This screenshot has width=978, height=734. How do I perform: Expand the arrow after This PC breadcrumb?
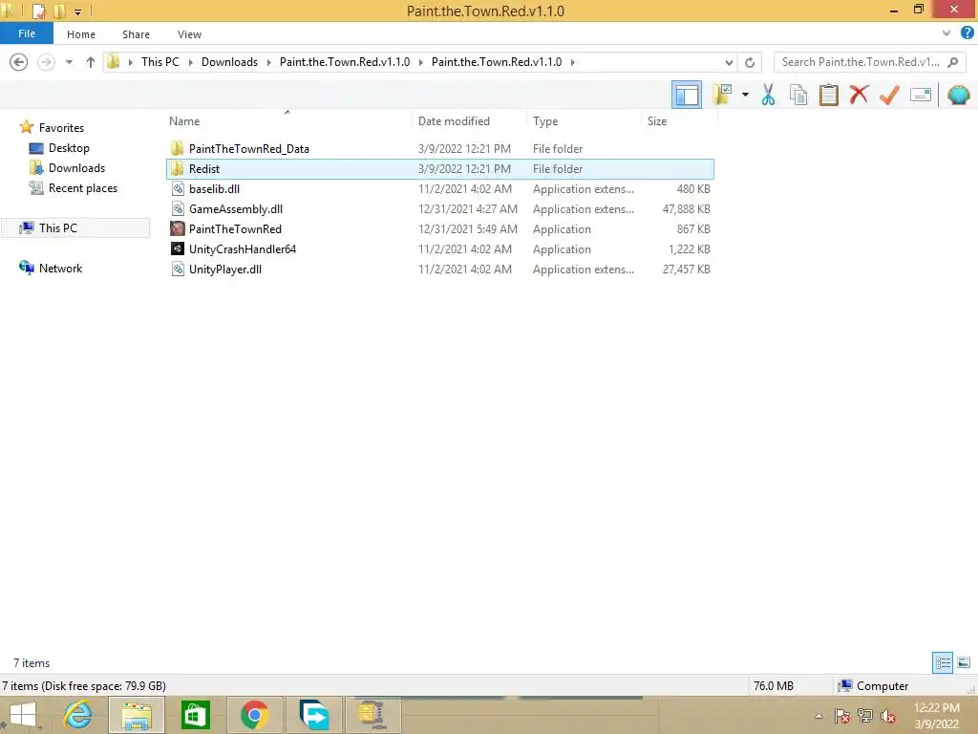point(190,62)
